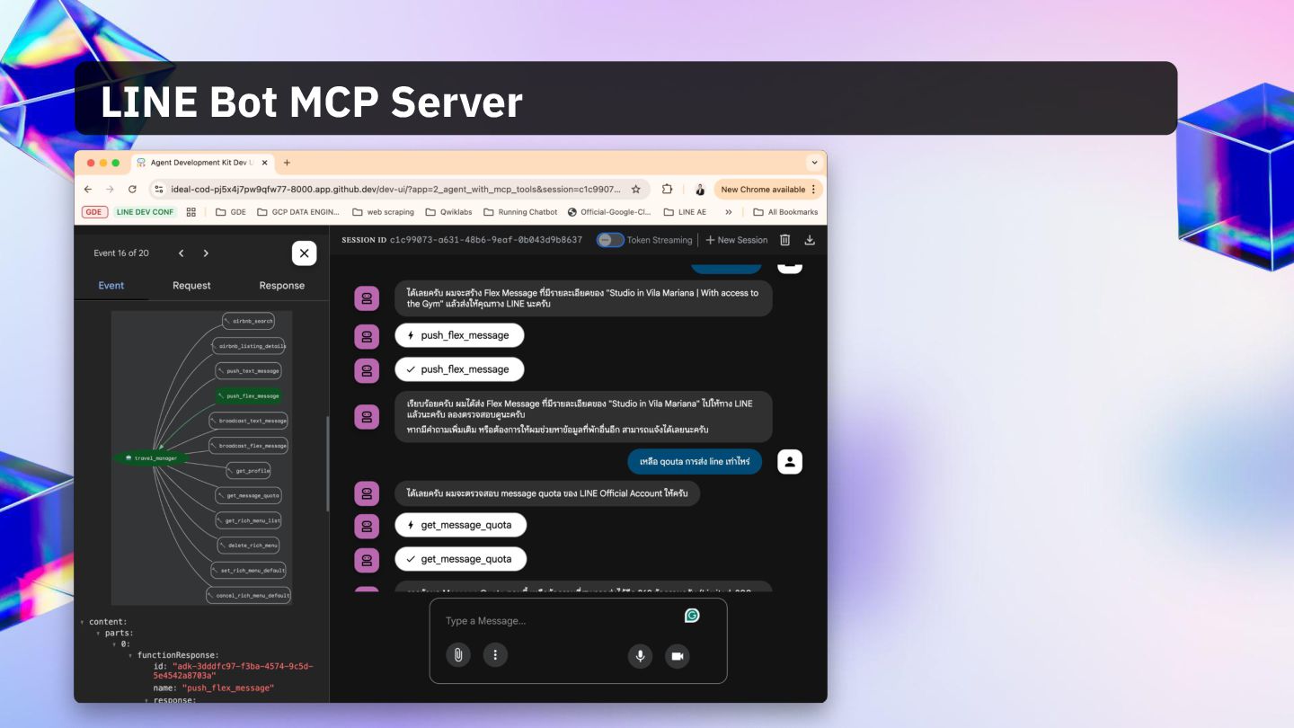Viewport: 1294px width, 728px height.
Task: Download the session with the export icon
Action: coord(810,240)
